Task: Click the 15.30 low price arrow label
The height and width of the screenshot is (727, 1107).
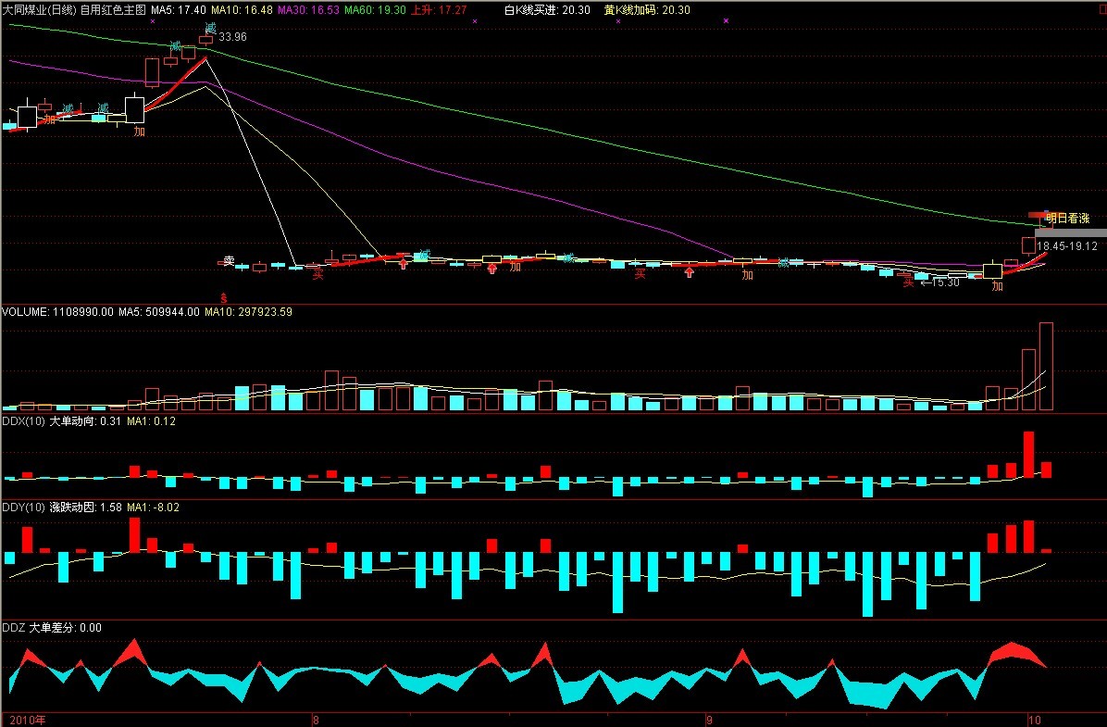Action: pos(939,282)
